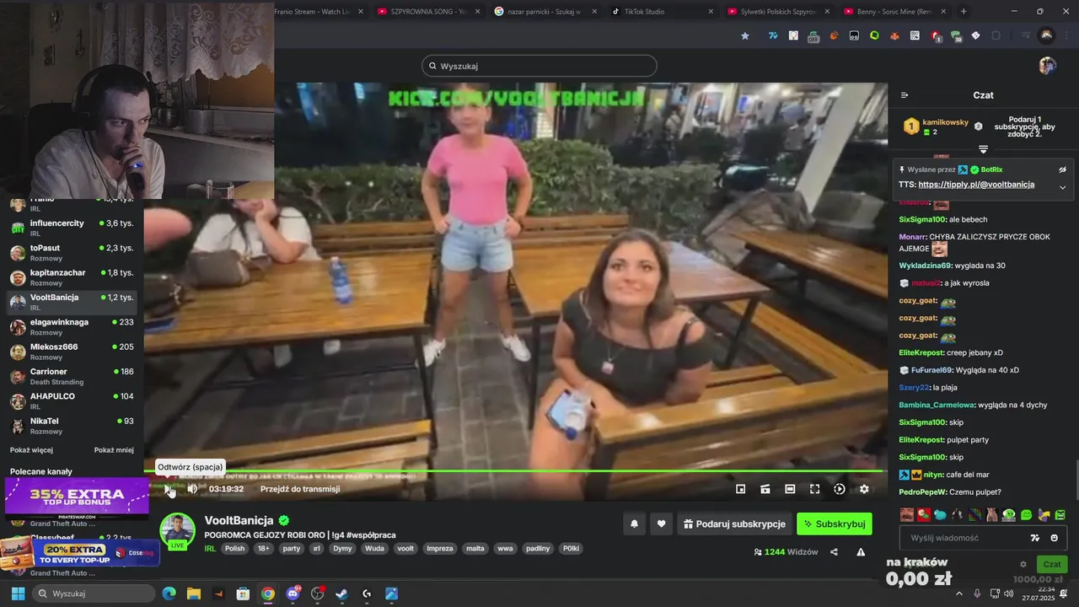The width and height of the screenshot is (1079, 607).
Task: Open the tipply.pl/@vooltbanicja link in chat
Action: (976, 185)
